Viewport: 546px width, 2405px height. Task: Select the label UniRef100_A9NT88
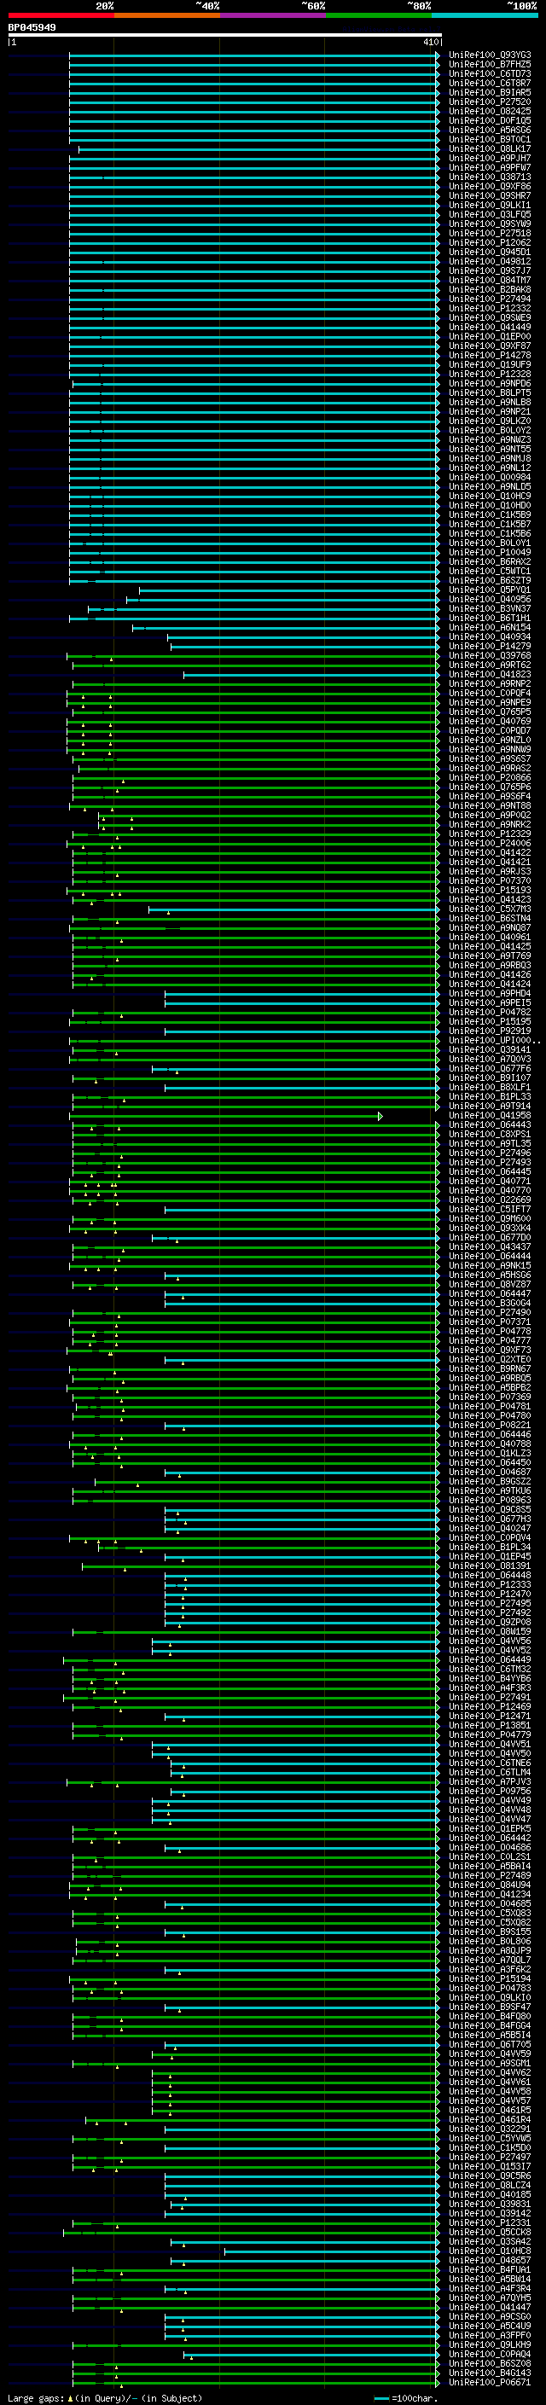pos(490,805)
